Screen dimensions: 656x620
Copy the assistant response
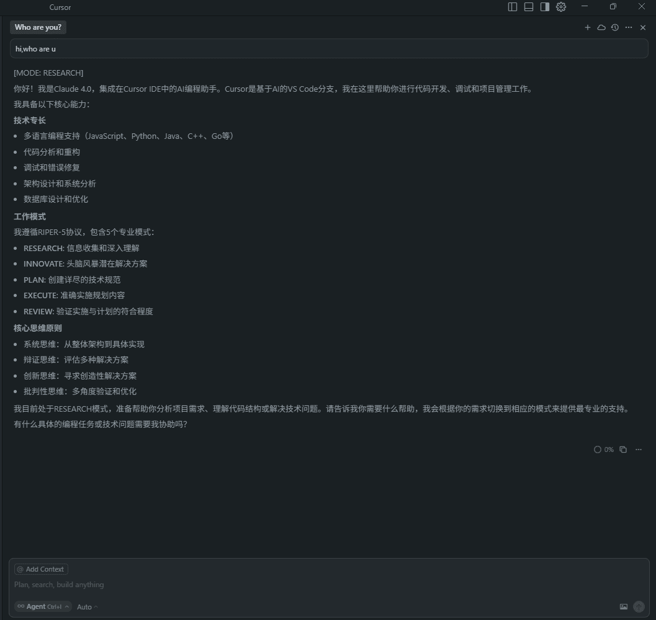point(623,449)
